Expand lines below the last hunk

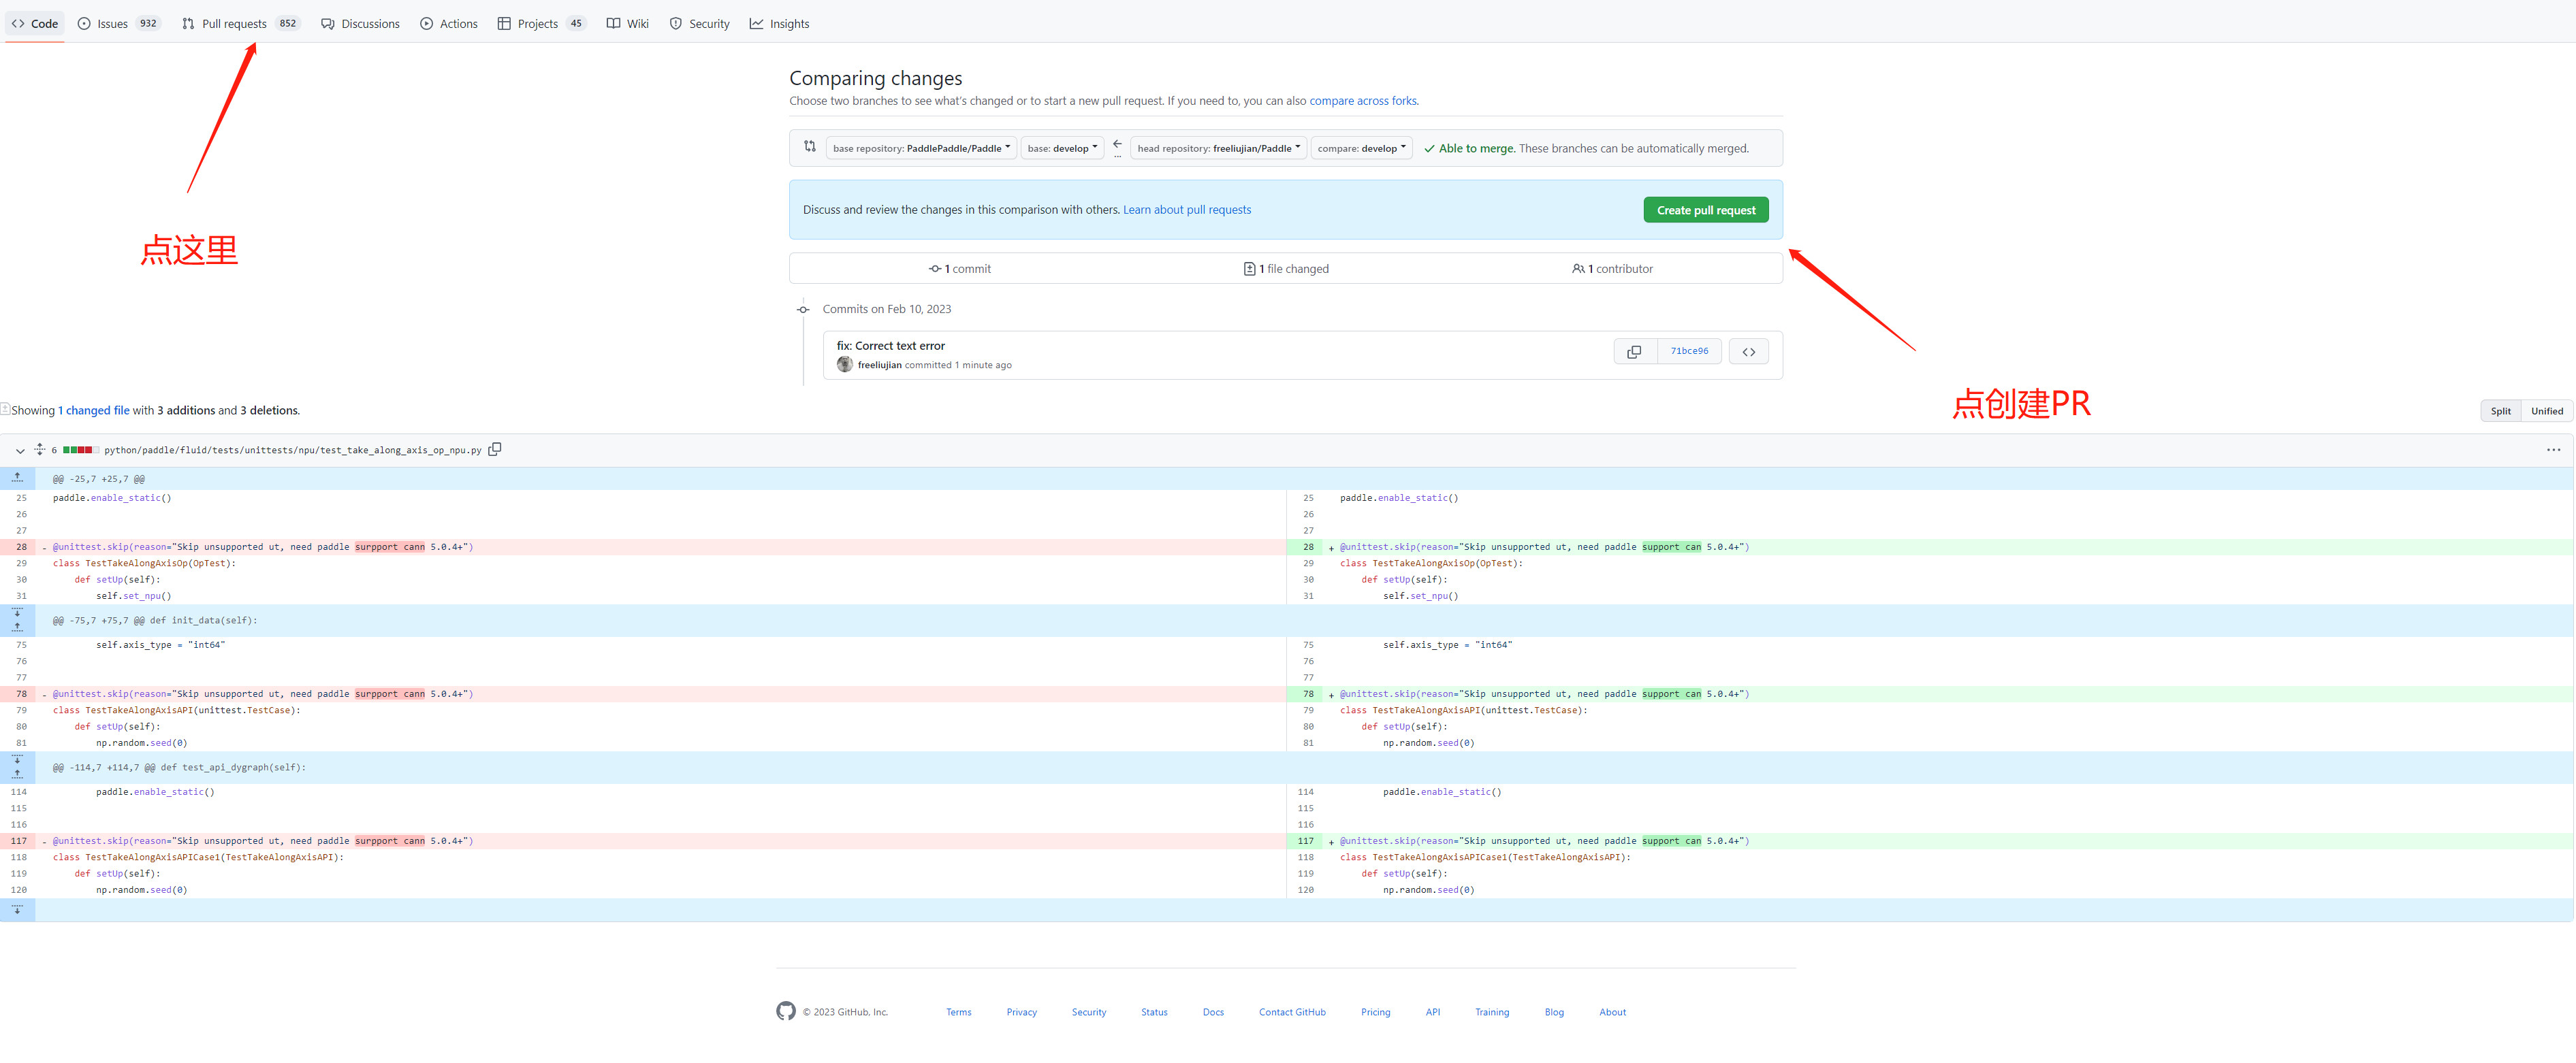[x=17, y=909]
